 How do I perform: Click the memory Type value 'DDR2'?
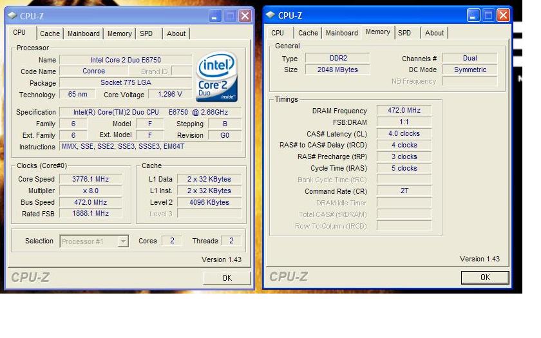click(337, 58)
